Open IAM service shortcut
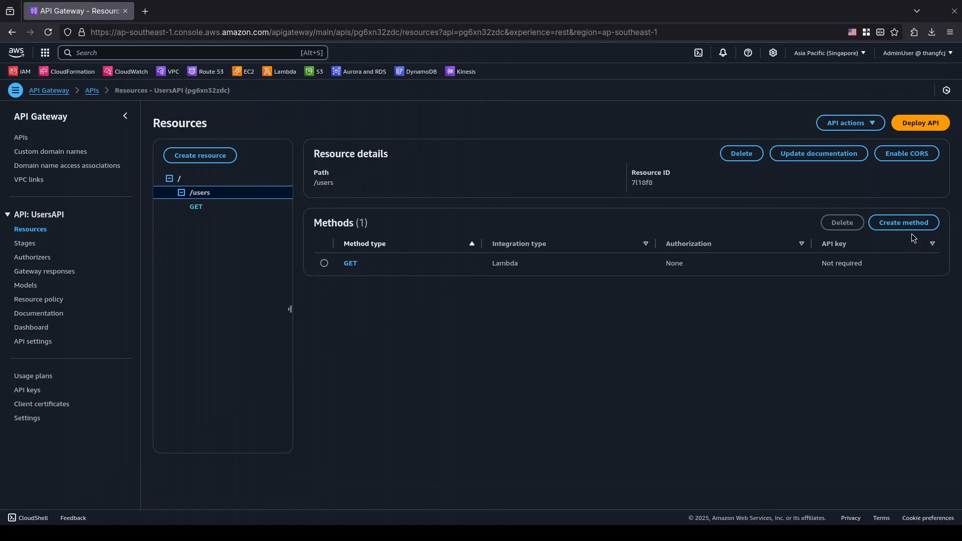The height and width of the screenshot is (541, 962). [20, 72]
